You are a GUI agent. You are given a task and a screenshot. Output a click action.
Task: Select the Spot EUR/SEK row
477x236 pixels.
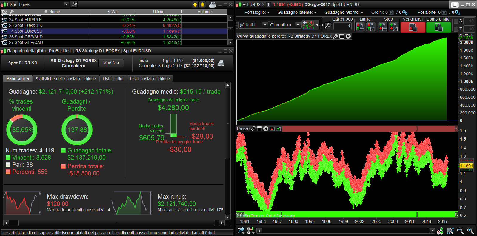pos(114,25)
